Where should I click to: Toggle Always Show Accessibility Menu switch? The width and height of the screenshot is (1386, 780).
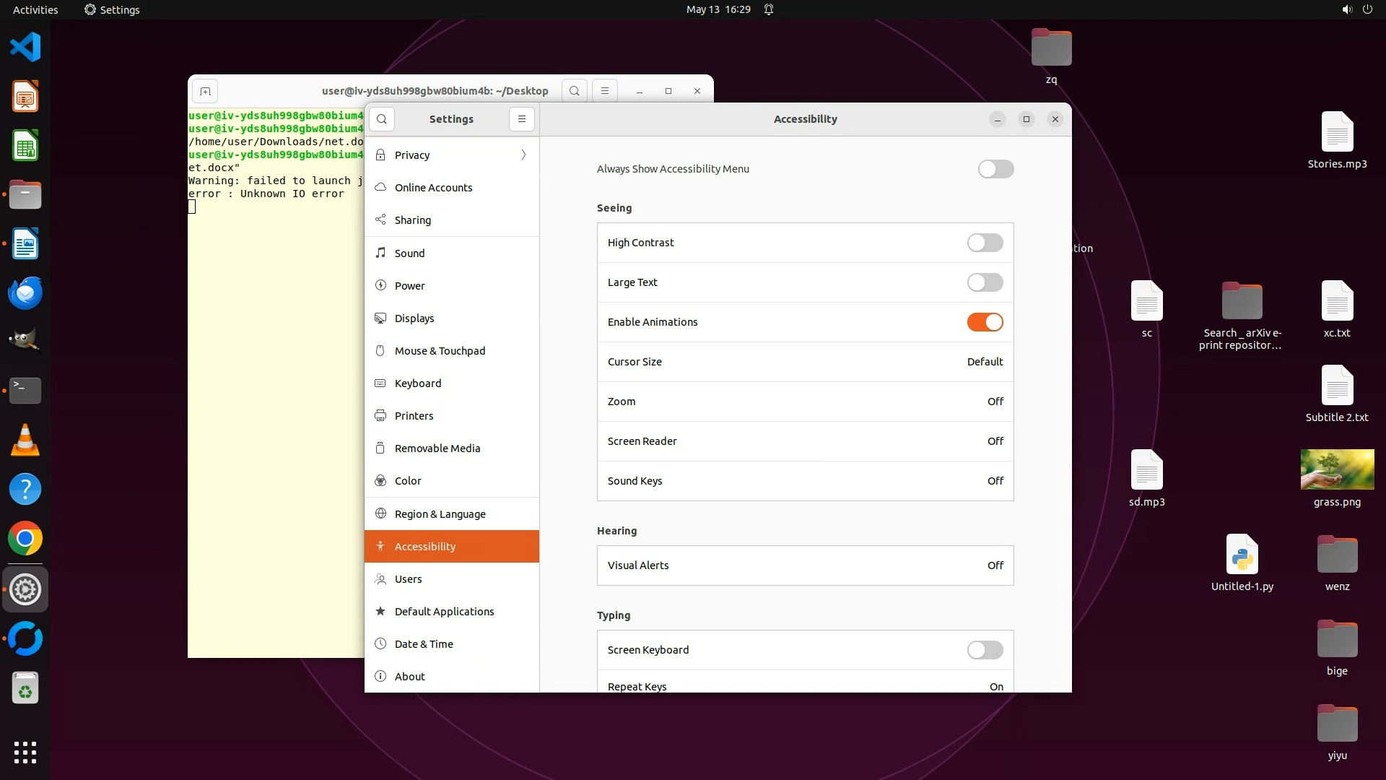click(x=995, y=169)
